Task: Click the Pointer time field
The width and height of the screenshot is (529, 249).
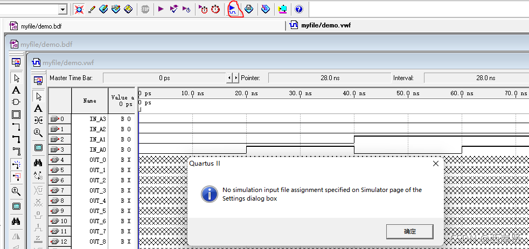Action: [330, 78]
